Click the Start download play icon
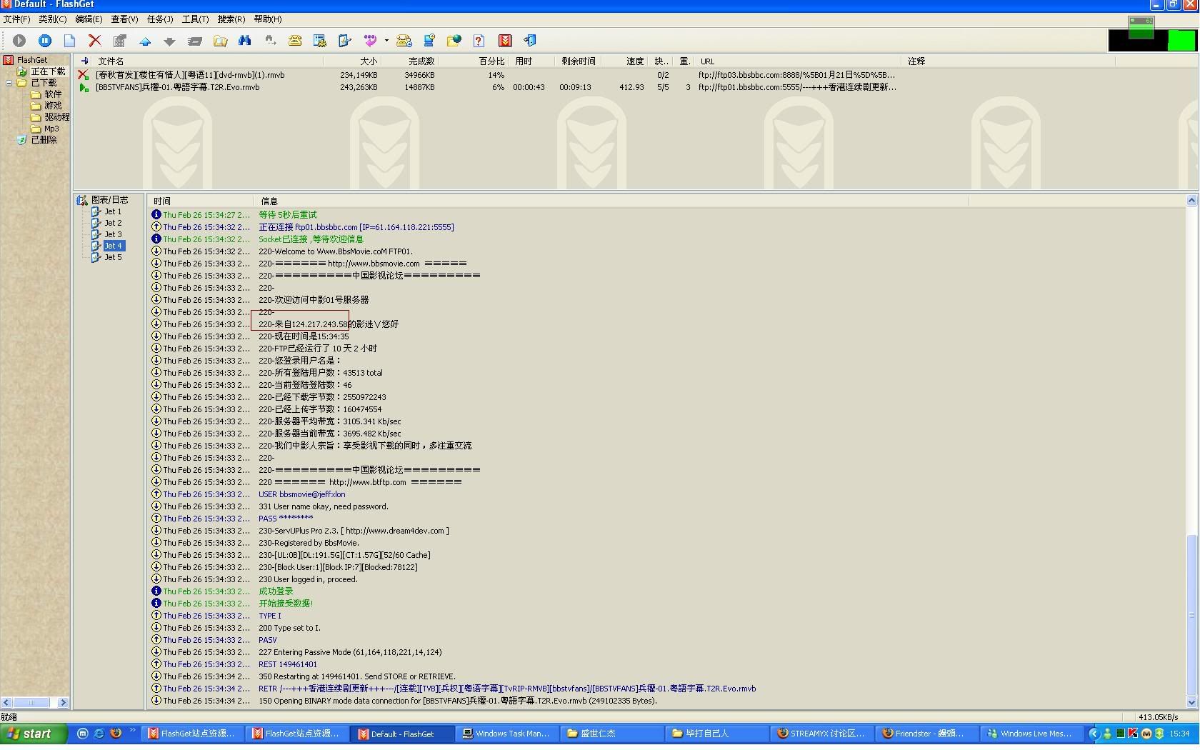This screenshot has width=1200, height=750. tap(19, 41)
